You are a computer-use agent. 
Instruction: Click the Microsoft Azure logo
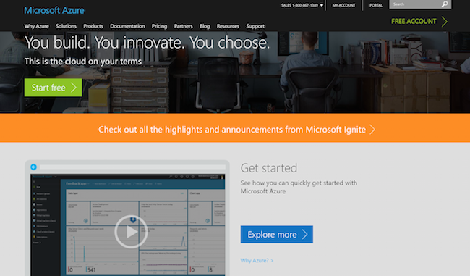54,10
